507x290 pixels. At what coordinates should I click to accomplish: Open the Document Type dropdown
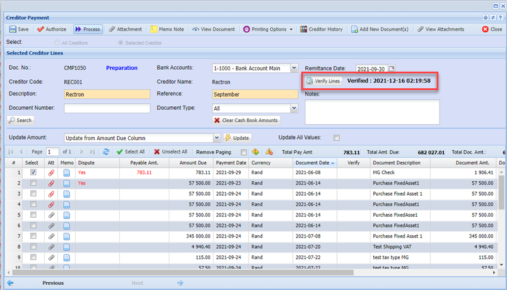(x=293, y=108)
